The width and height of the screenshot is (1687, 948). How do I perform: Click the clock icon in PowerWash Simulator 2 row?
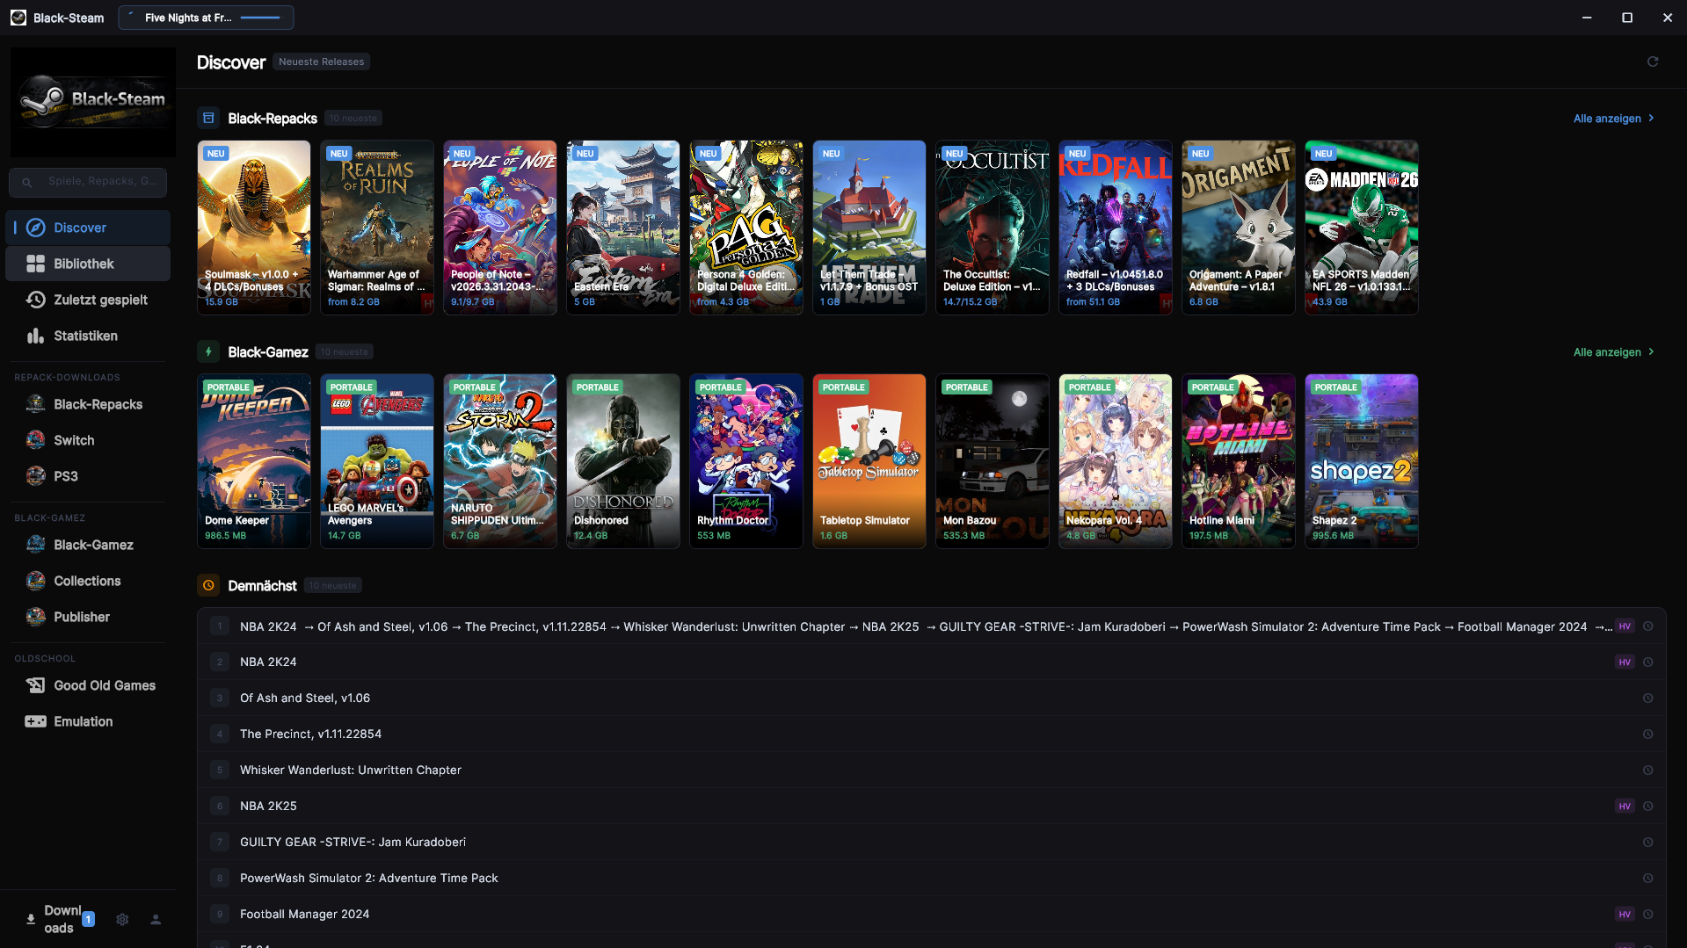coord(1648,878)
